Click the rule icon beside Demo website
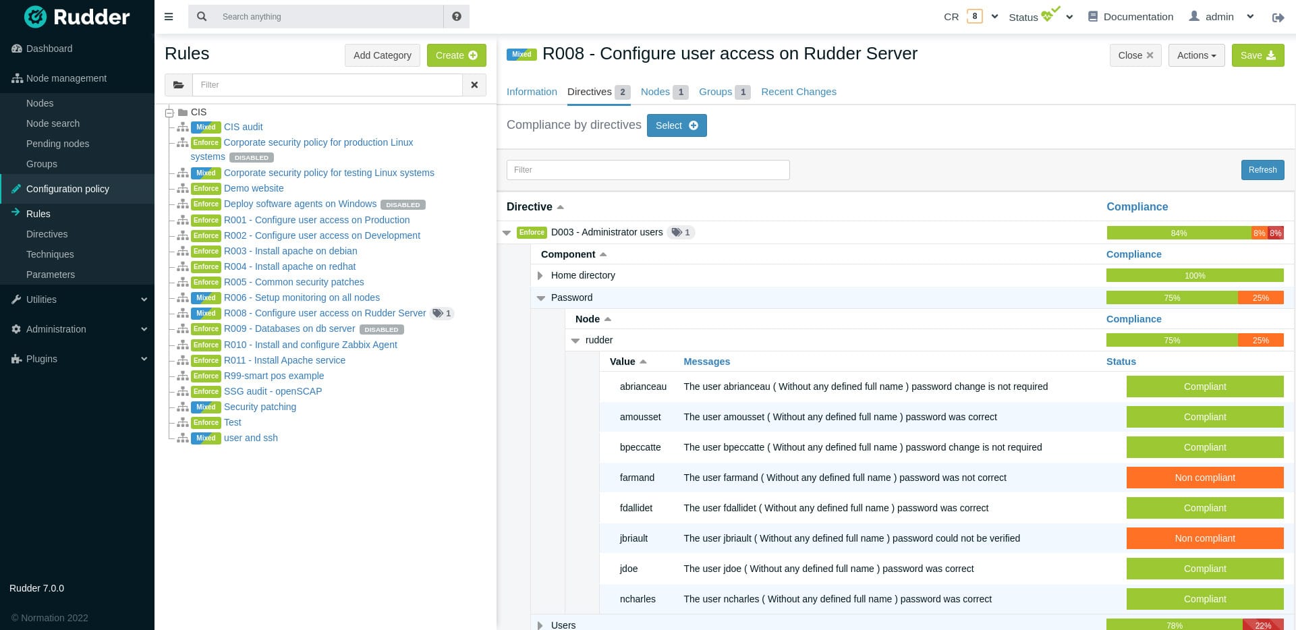 tap(183, 188)
